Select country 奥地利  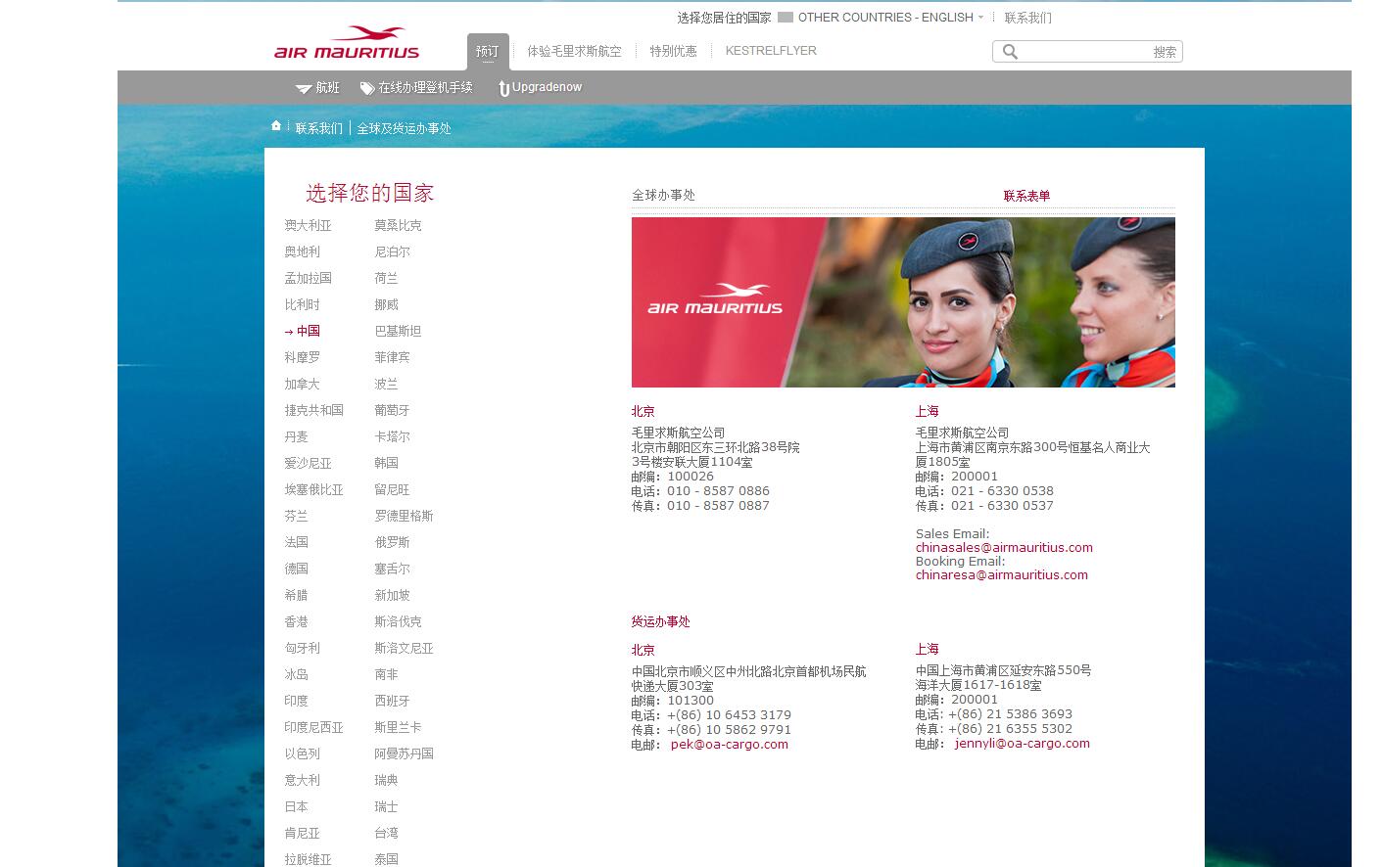[x=303, y=251]
